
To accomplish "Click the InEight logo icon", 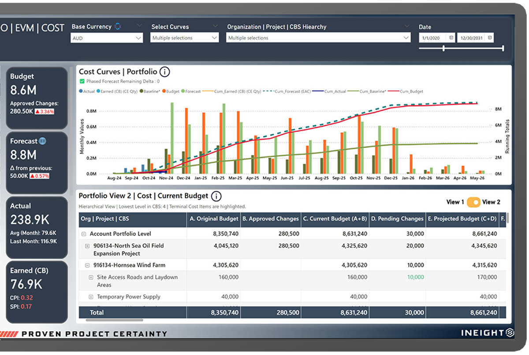I will click(x=510, y=333).
